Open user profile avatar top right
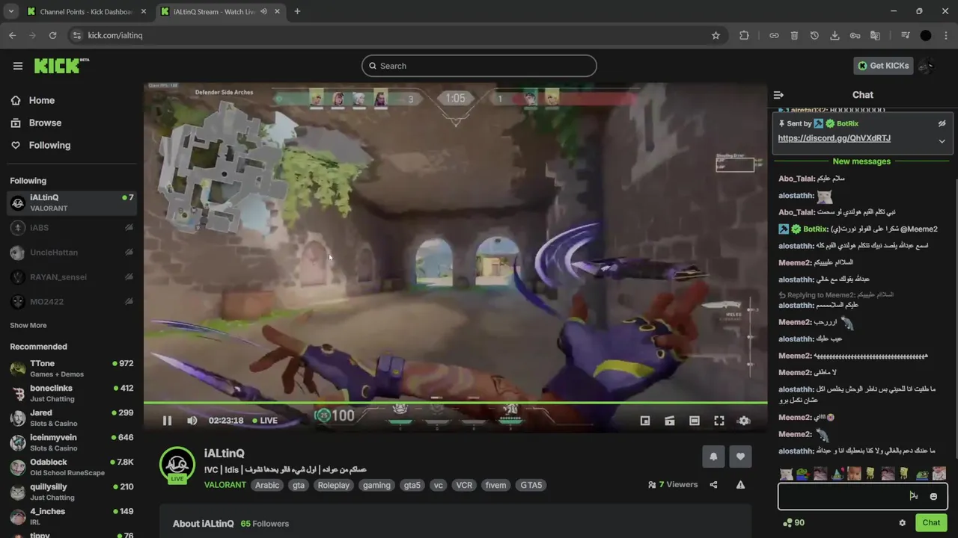This screenshot has height=538, width=958. point(928,66)
